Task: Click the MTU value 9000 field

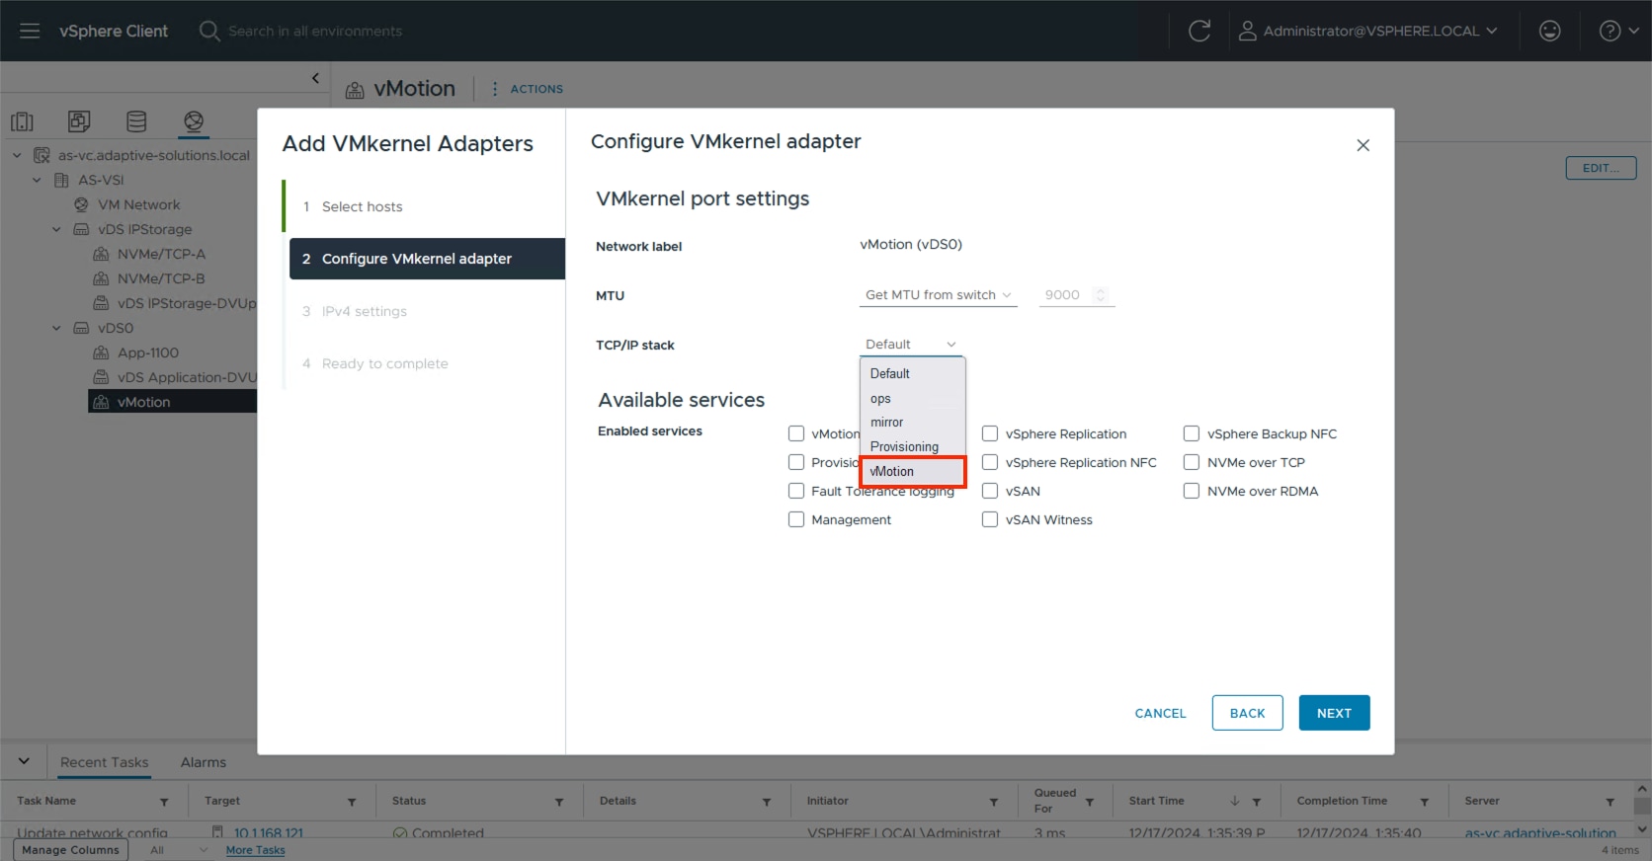Action: (1076, 295)
